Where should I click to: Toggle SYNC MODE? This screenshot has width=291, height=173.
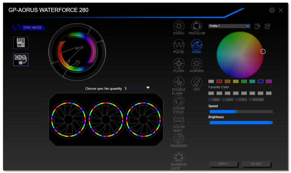coord(29,27)
